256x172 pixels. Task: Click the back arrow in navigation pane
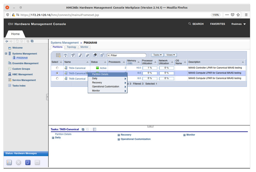7,41
